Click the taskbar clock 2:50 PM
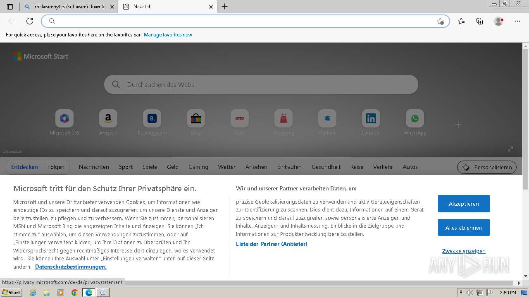The image size is (529, 298). (x=508, y=293)
